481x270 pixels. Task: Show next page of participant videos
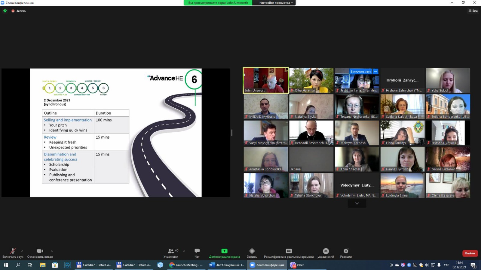coord(357,203)
